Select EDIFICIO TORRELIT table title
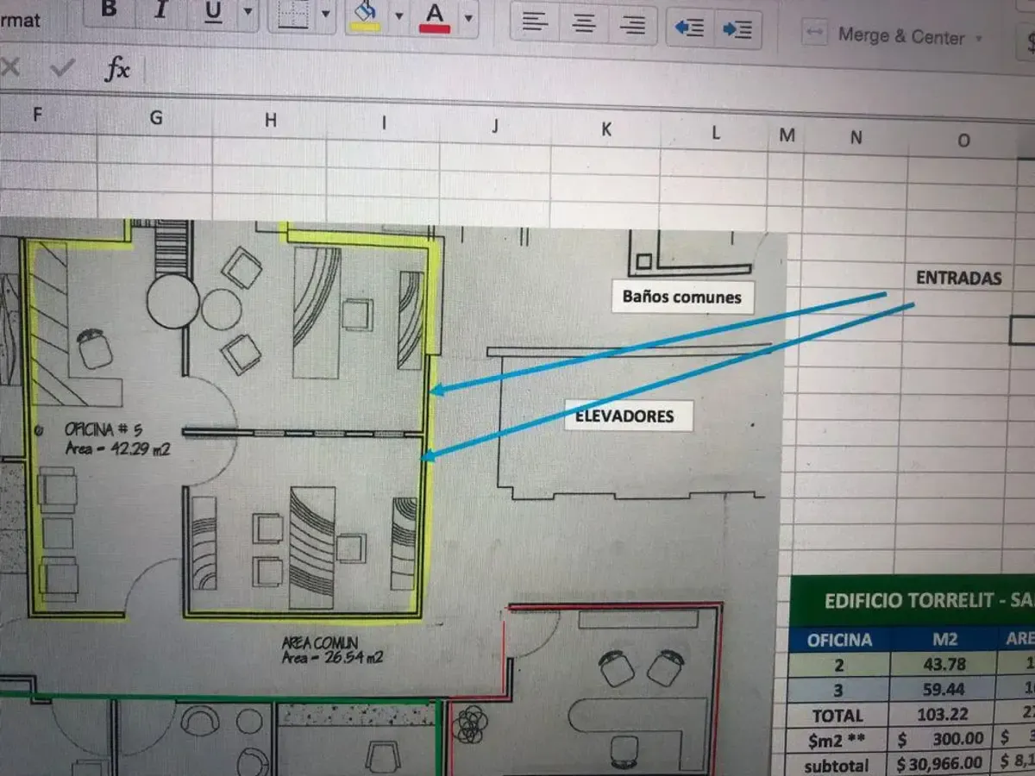The width and height of the screenshot is (1035, 776). [914, 600]
